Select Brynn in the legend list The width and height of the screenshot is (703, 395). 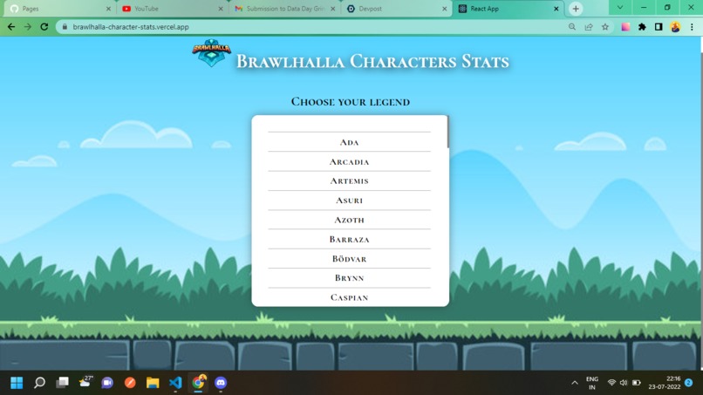pyautogui.click(x=349, y=278)
